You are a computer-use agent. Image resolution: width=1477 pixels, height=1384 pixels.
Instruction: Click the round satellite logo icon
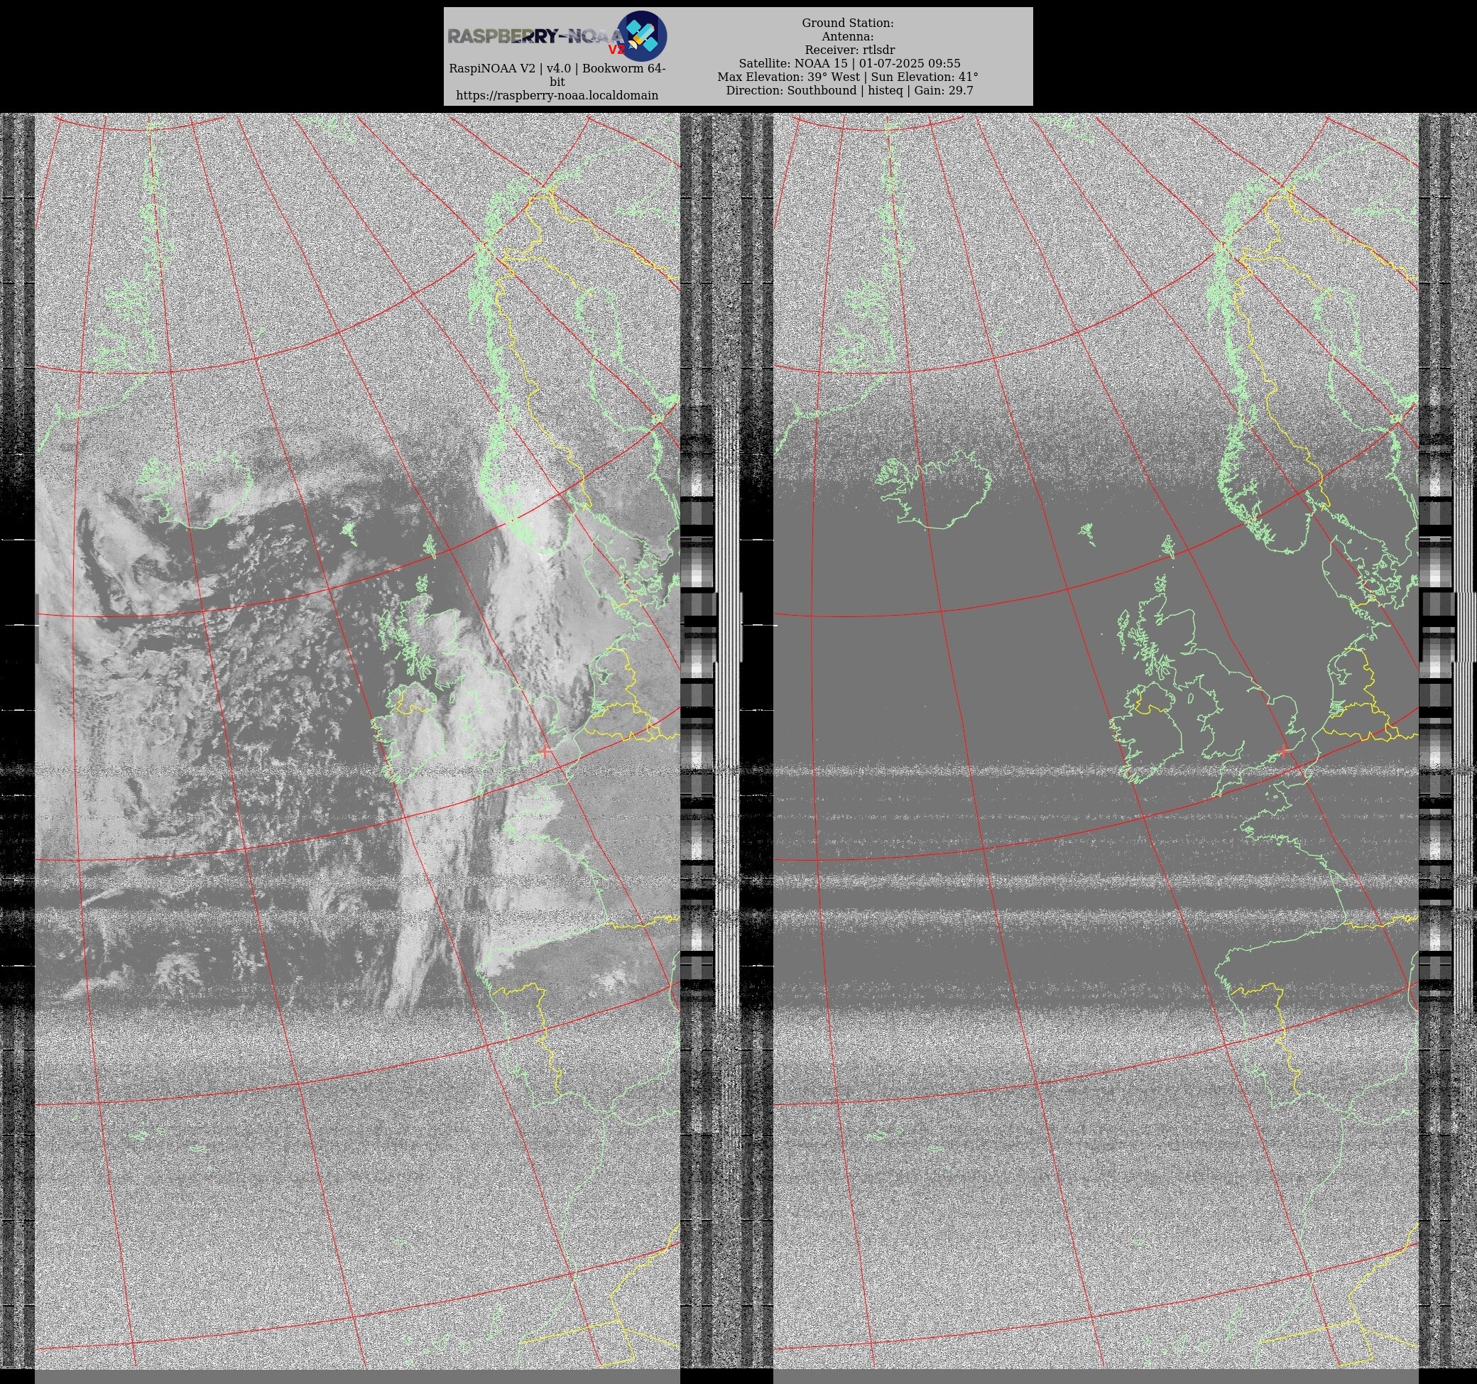[x=642, y=36]
